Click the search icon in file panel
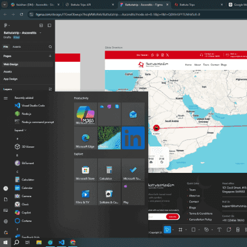This screenshot has width=247, height=247. [x=50, y=46]
